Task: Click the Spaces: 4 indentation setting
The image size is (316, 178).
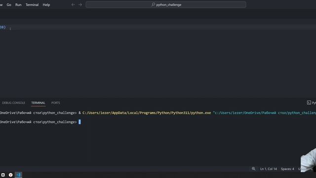Action: pos(287,169)
